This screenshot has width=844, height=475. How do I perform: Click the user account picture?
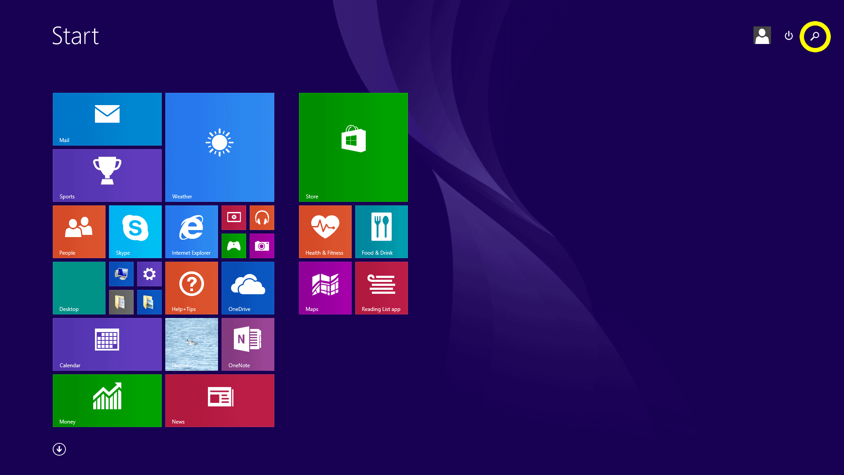[x=762, y=36]
